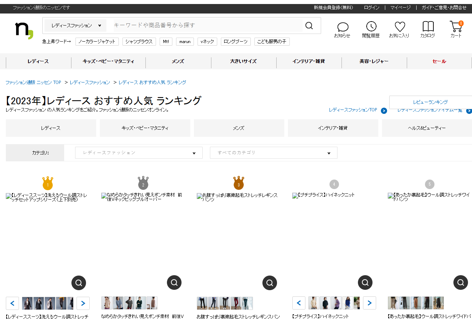
Task: Zoom ハイネックニット product image
Action: tap(365, 283)
